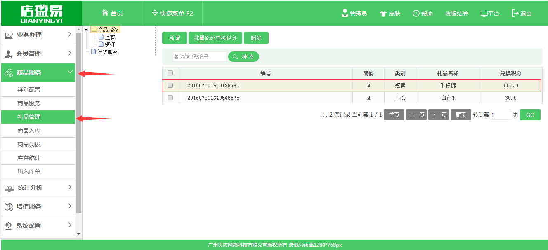Click the 平台 monitor icon
This screenshot has height=250, width=548.
(484, 14)
